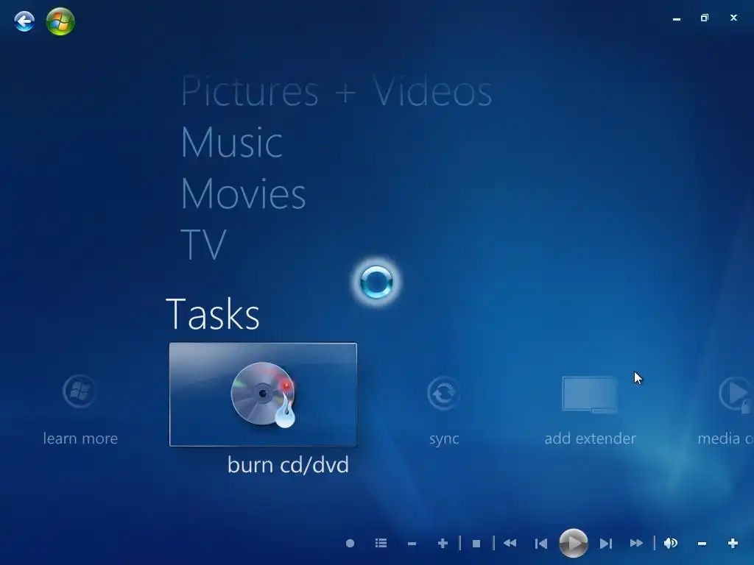Open the add extender monitor icon
Image resolution: width=754 pixels, height=565 pixels.
point(590,394)
